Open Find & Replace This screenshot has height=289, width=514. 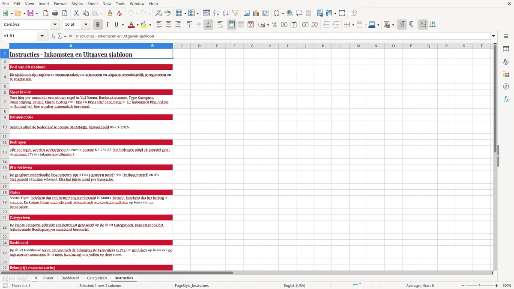(x=158, y=13)
